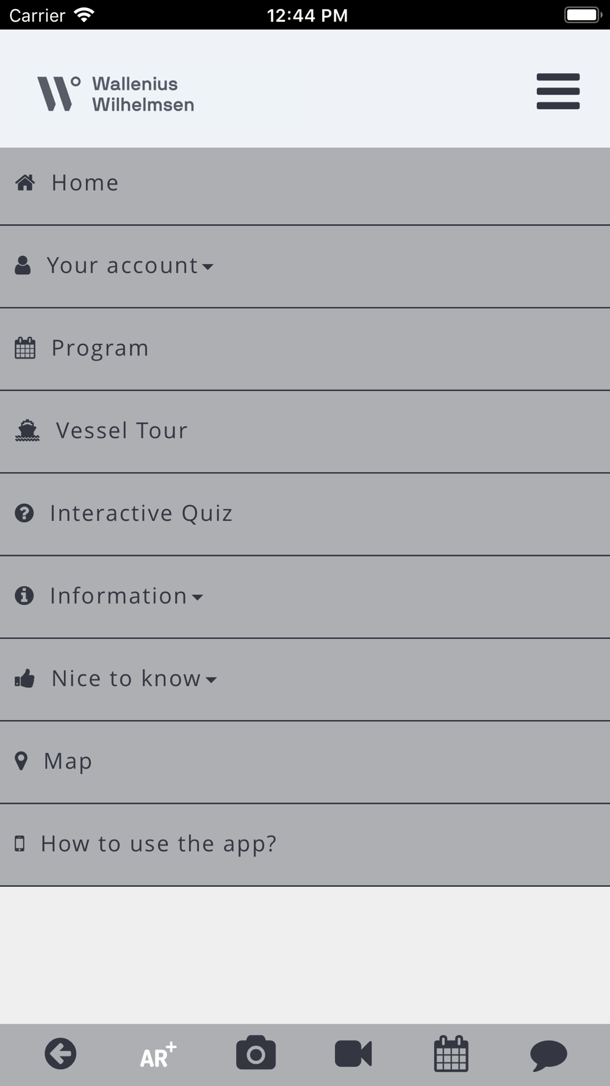Open the AR+ feature
Screen dimensions: 610x1086
coord(158,1055)
